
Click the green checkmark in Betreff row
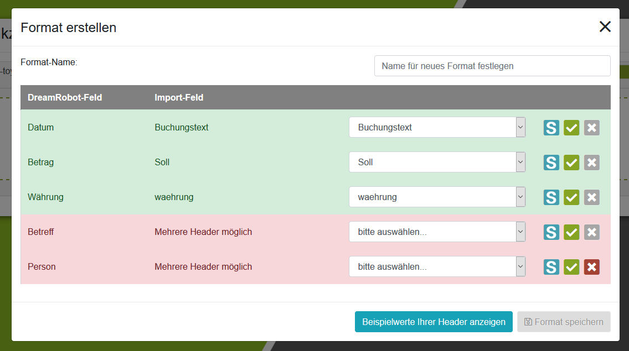[571, 232]
